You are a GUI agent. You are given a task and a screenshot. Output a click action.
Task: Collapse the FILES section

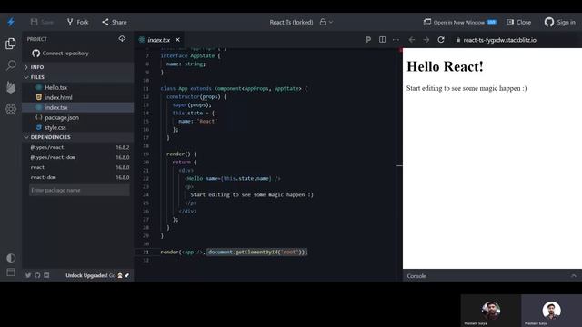(78, 77)
